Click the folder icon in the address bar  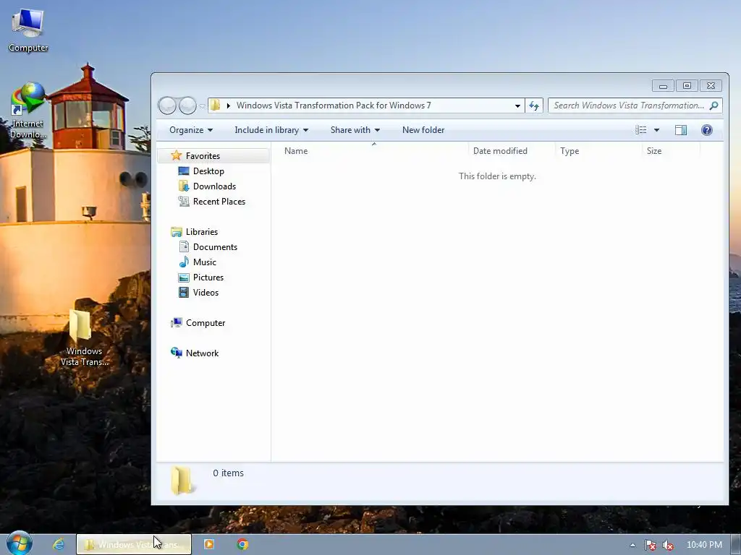click(x=215, y=106)
